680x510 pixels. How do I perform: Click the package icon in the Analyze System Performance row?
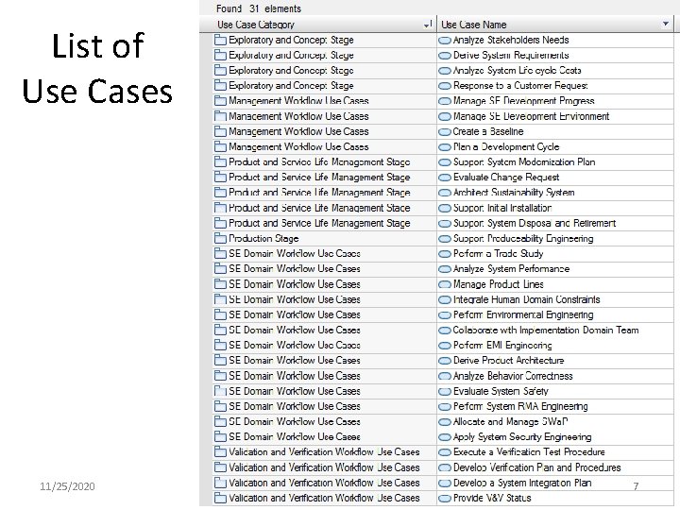click(x=220, y=269)
